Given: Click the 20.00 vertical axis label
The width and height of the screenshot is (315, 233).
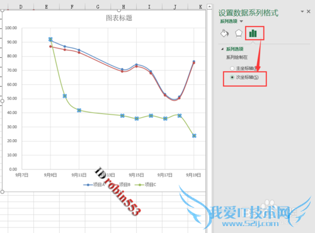Looking at the screenshot, I should 12,141.
